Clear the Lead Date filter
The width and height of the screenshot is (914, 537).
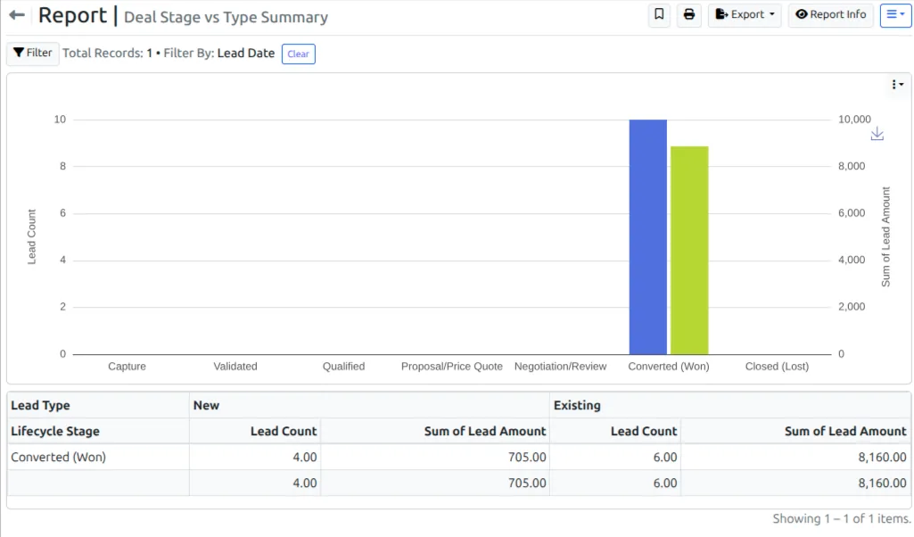299,54
